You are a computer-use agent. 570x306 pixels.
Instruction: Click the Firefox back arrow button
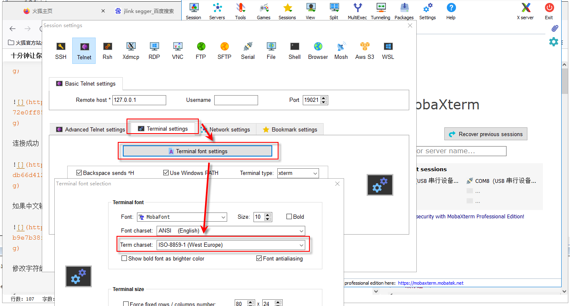click(x=13, y=28)
